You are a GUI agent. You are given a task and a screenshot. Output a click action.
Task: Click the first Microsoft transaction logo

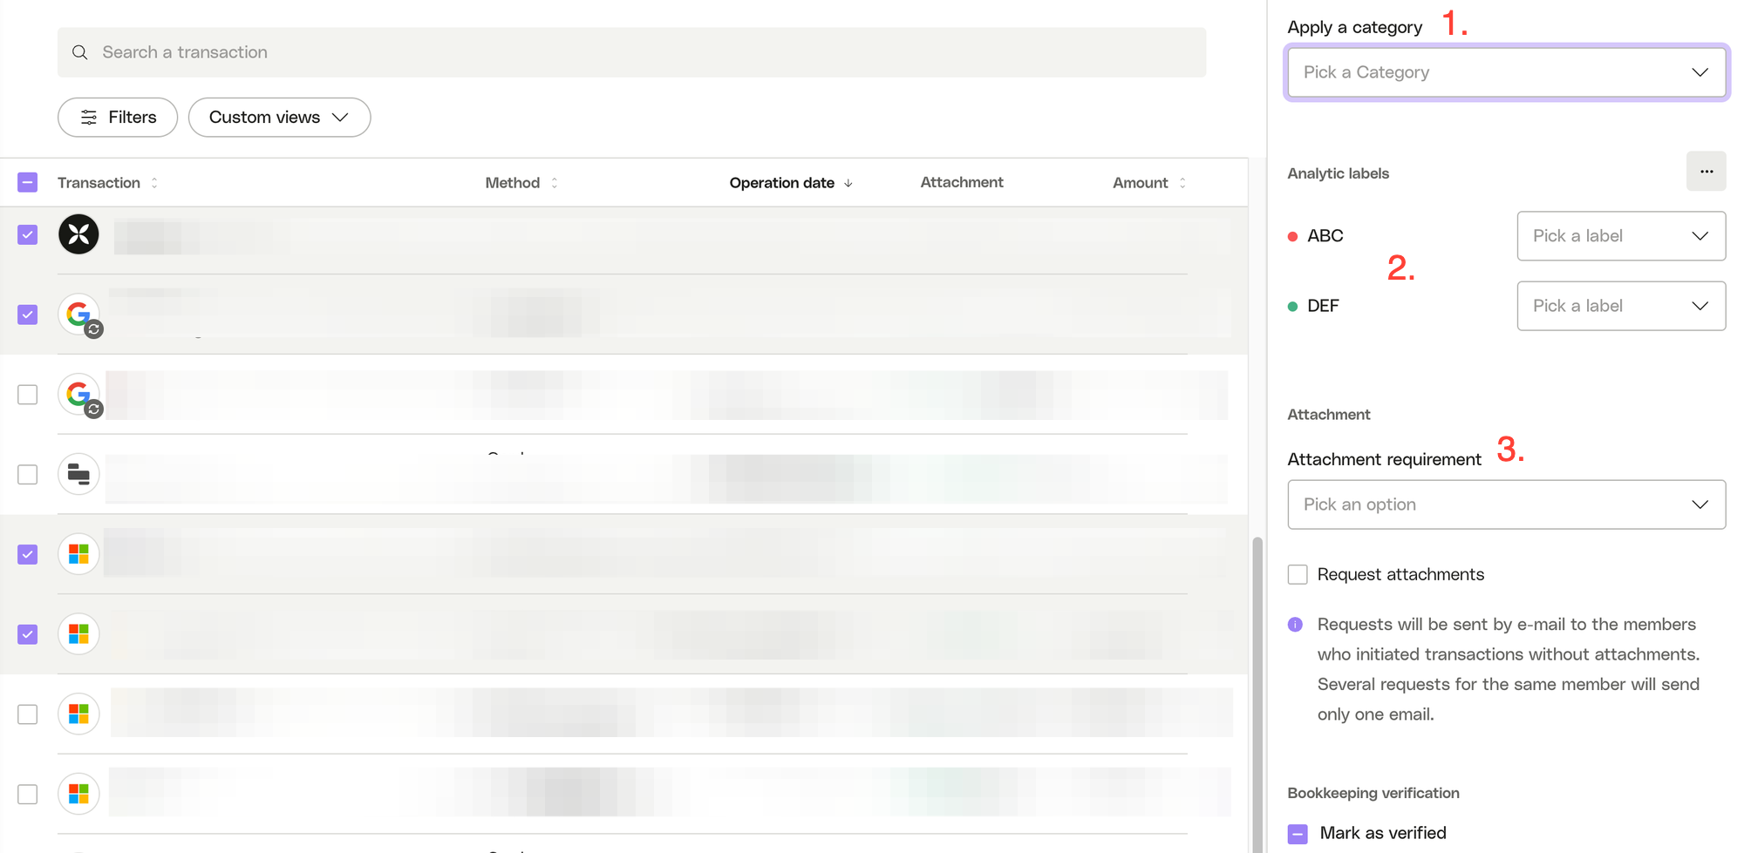coord(78,554)
